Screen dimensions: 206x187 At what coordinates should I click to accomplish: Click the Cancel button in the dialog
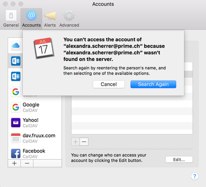[x=109, y=84]
